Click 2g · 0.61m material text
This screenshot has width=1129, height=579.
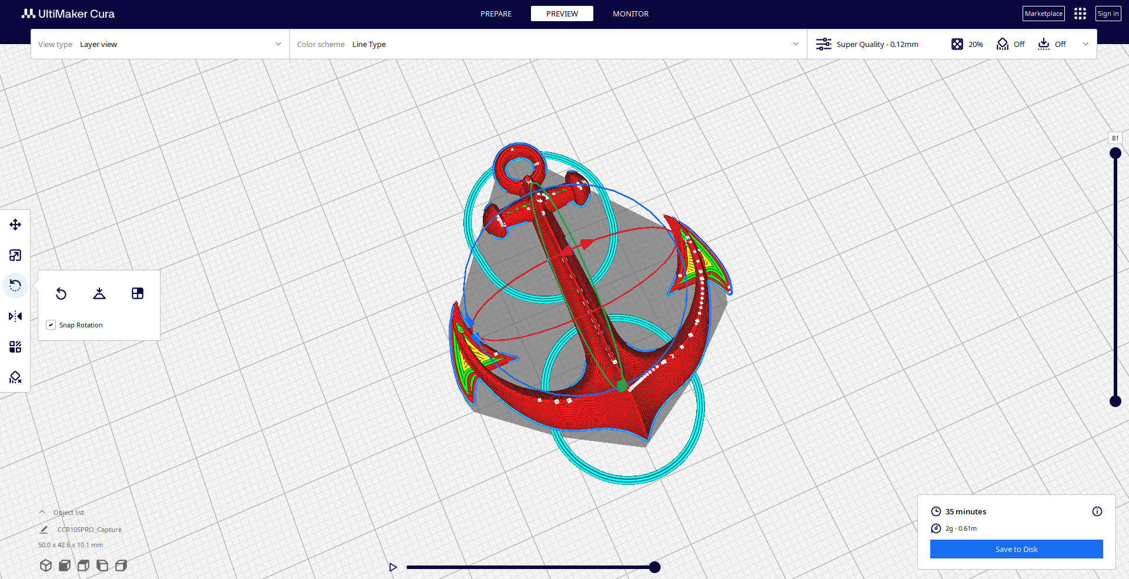[961, 528]
